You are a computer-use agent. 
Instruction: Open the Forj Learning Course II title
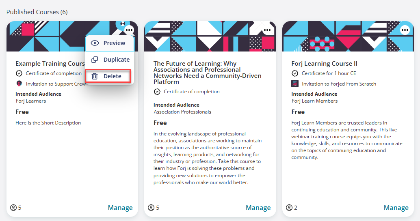click(325, 64)
